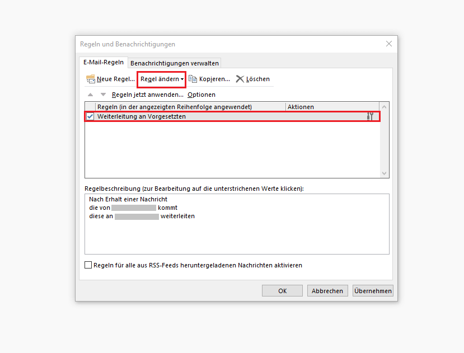Viewport: 464px width, 353px height.
Task: Click Regeln jetzt anwenden
Action: (x=147, y=95)
